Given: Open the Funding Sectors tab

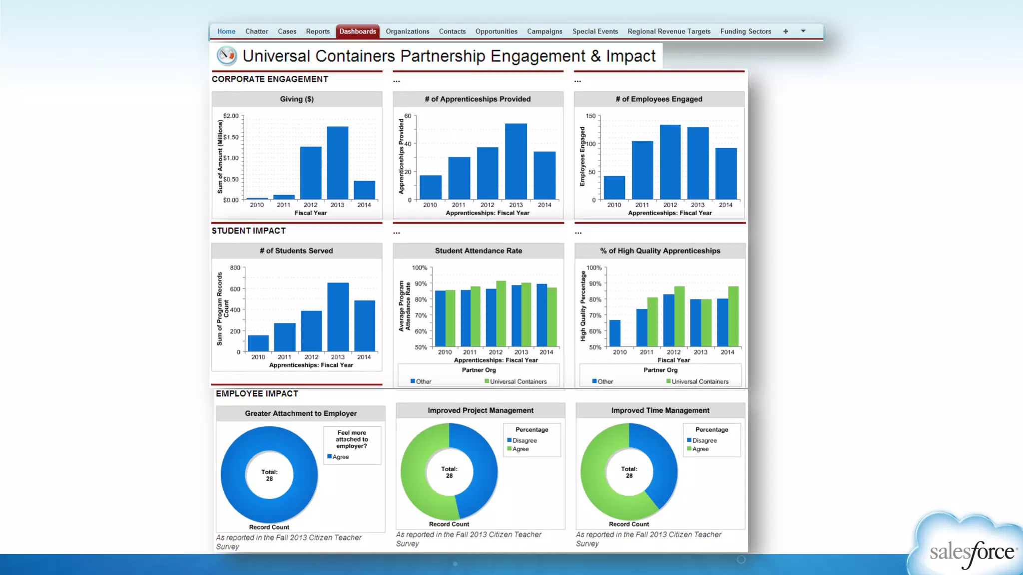Looking at the screenshot, I should coord(745,31).
